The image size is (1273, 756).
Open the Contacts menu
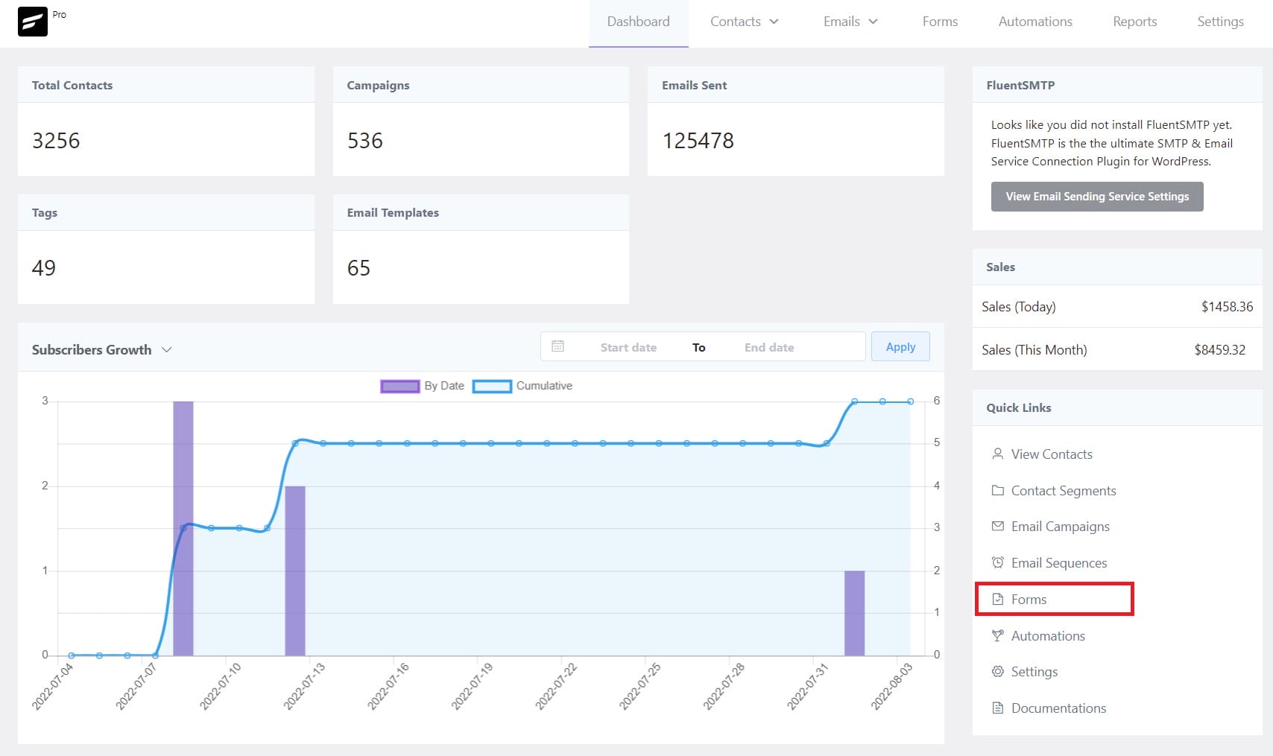tap(744, 22)
